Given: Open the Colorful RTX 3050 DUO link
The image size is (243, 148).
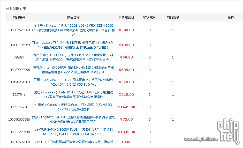Looking at the screenshot, I should pyautogui.click(x=73, y=107).
